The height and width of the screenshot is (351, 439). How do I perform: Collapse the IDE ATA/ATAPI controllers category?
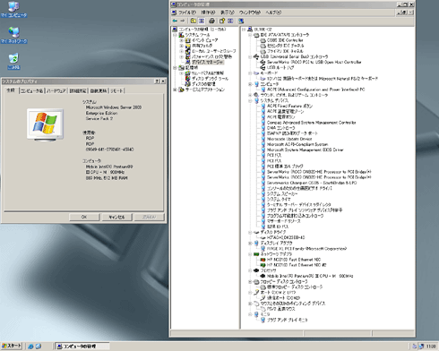click(x=250, y=35)
